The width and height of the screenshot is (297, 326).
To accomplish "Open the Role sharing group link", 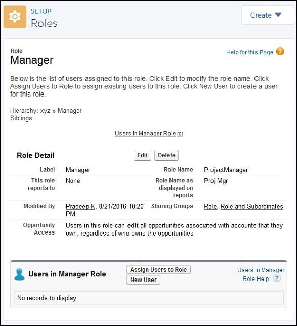I will [x=210, y=206].
